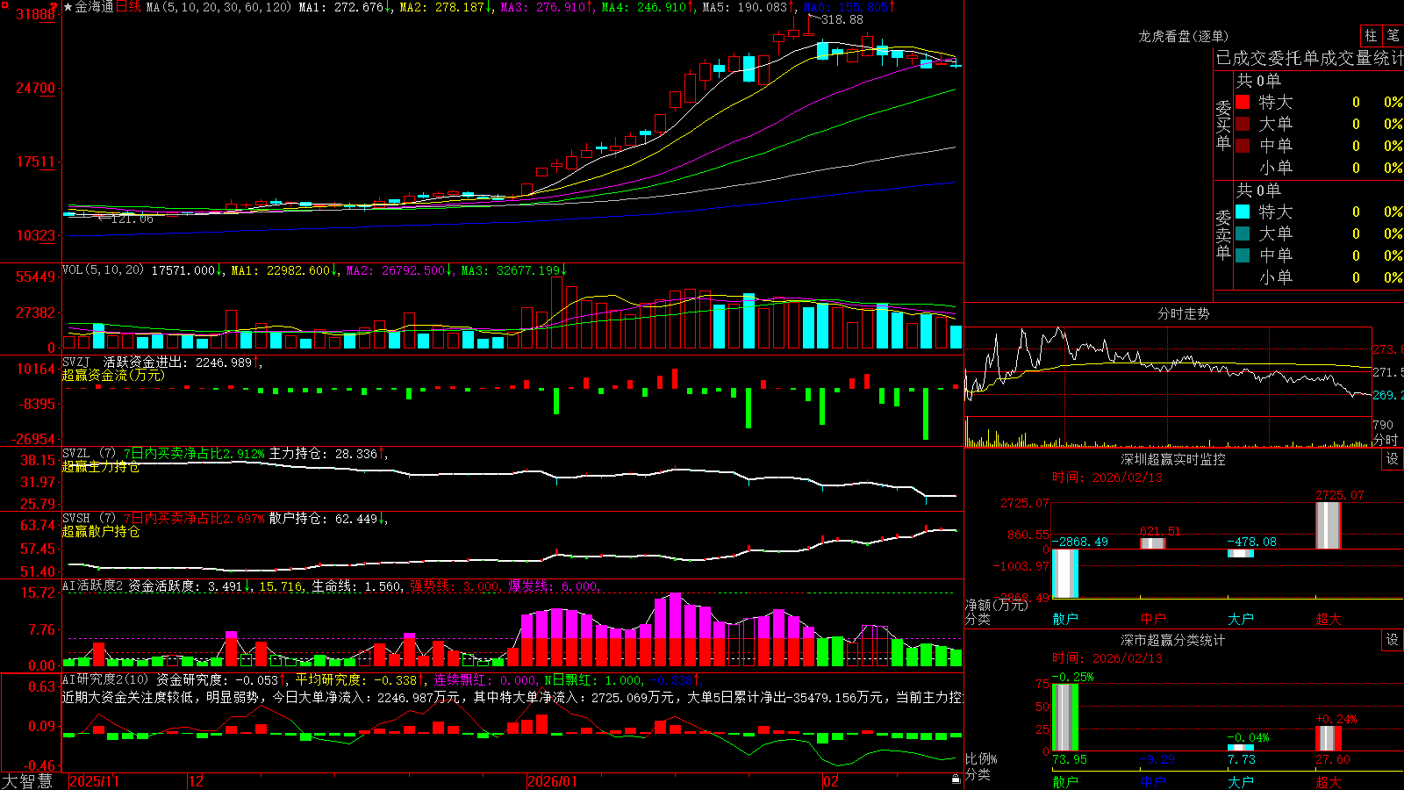Click the 委卖单 section label
The image size is (1404, 790).
tap(1223, 234)
